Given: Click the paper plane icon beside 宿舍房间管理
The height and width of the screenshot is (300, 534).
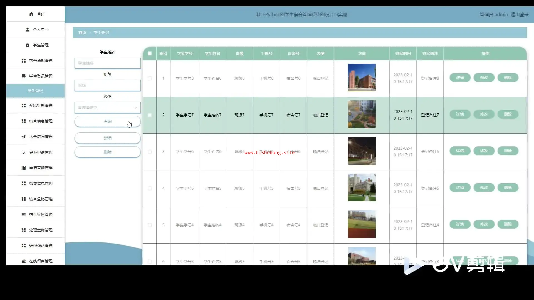Looking at the screenshot, I should coord(24,137).
